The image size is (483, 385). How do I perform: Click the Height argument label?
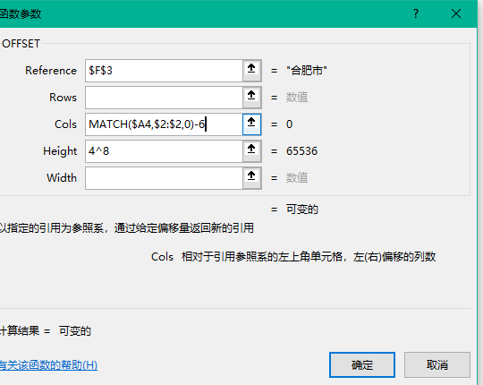(60, 151)
